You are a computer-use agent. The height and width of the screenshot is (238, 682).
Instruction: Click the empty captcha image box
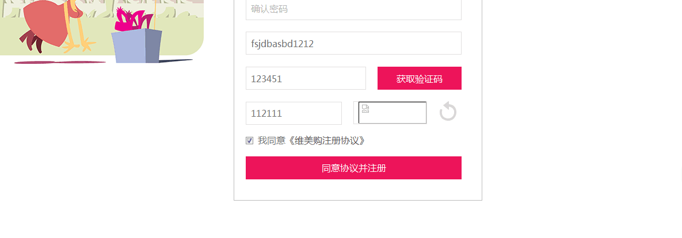pos(393,113)
